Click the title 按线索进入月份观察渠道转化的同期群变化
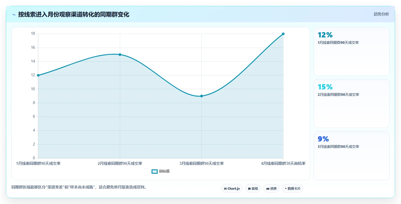 [x=74, y=14]
